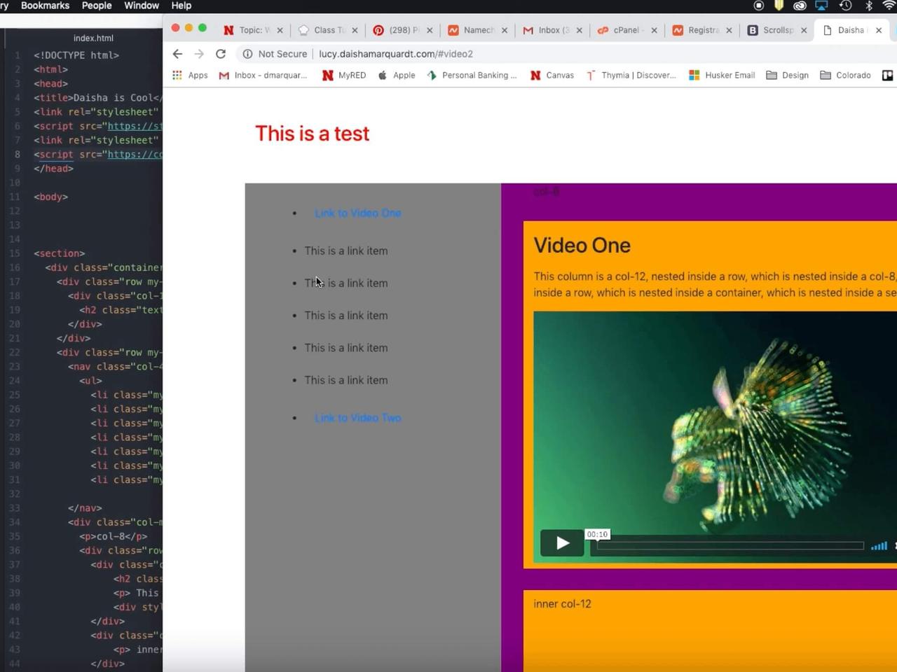
Task: Open Link to Video One
Action: [357, 213]
